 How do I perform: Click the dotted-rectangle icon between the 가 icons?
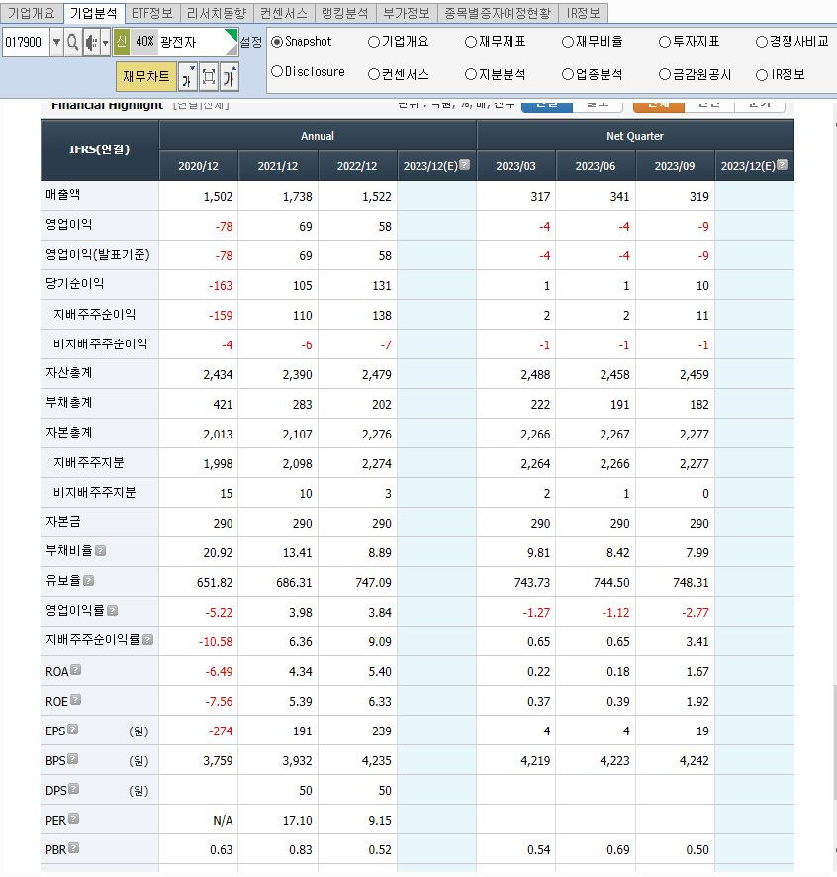click(x=208, y=75)
